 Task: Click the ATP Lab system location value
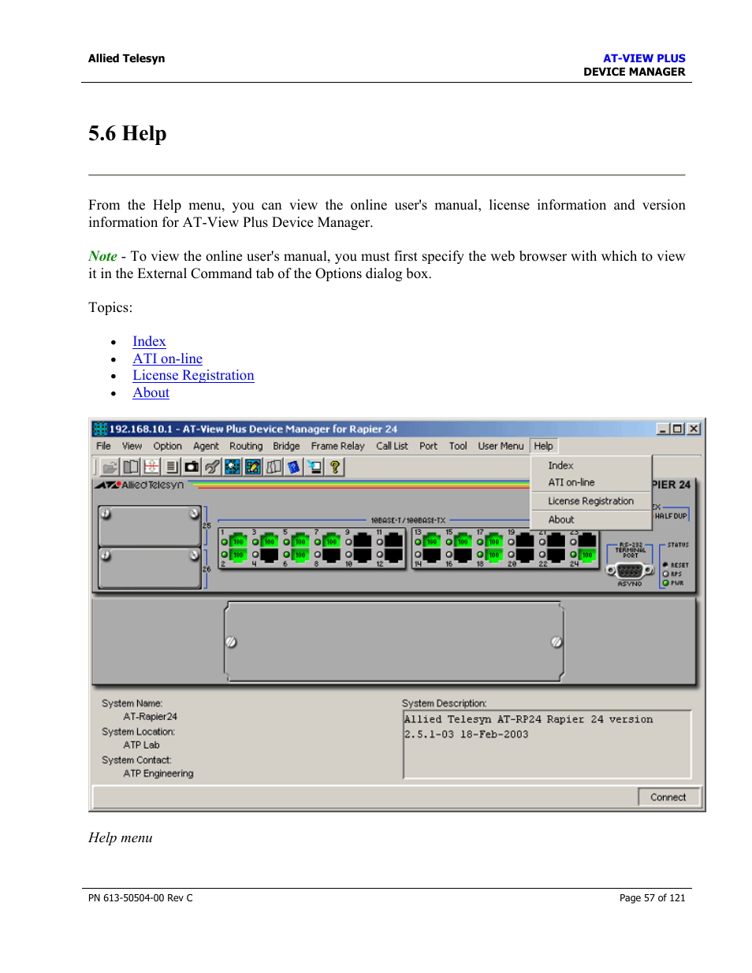tap(141, 745)
